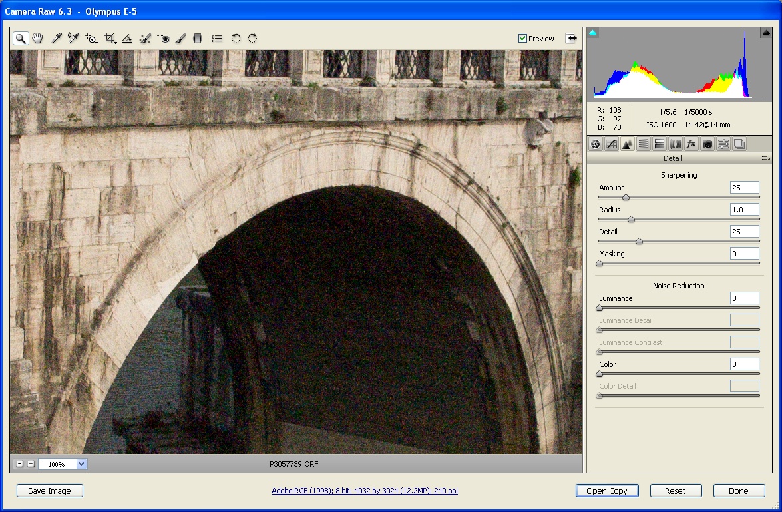Select the Red Eye Removal tool
Image resolution: width=782 pixels, height=512 pixels.
tap(164, 39)
